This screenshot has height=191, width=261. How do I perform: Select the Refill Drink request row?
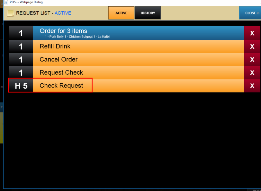(138, 46)
